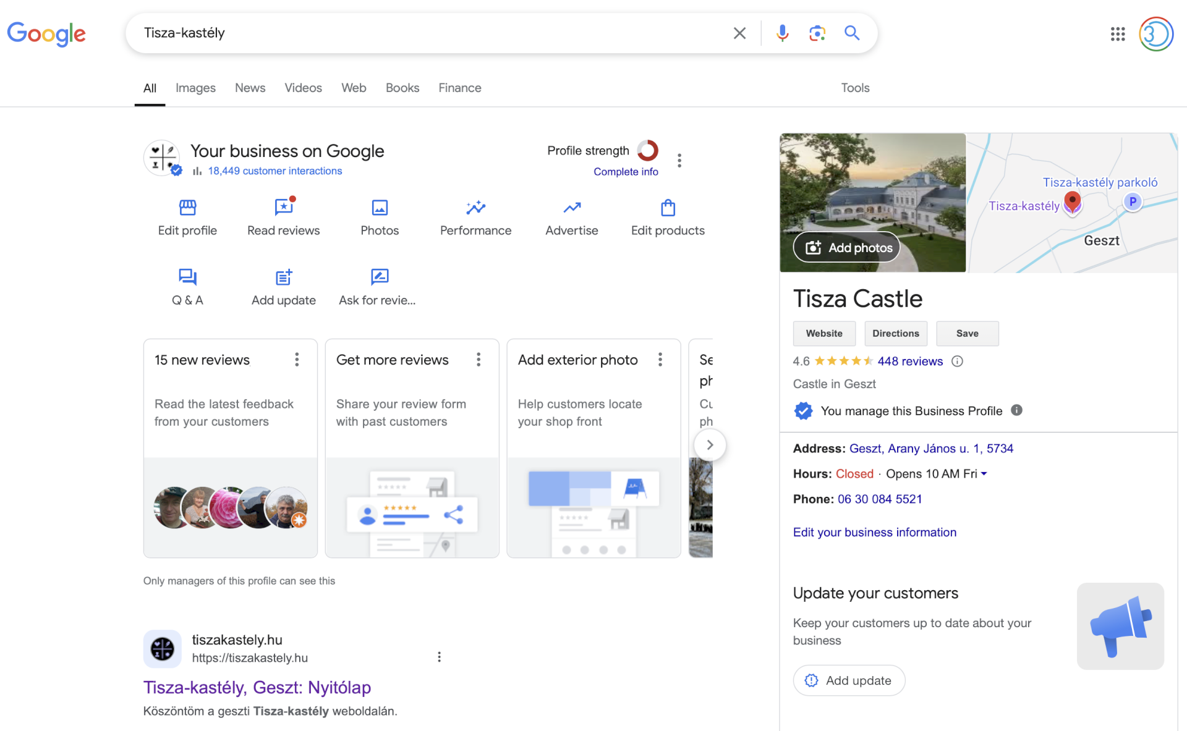The height and width of the screenshot is (731, 1187).
Task: Open options for 15 new reviews card
Action: (297, 360)
